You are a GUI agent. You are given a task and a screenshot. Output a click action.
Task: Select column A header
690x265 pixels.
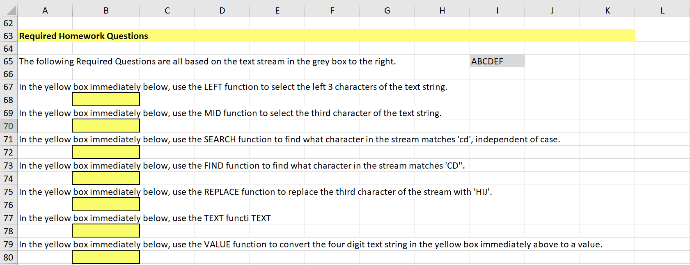tap(45, 10)
